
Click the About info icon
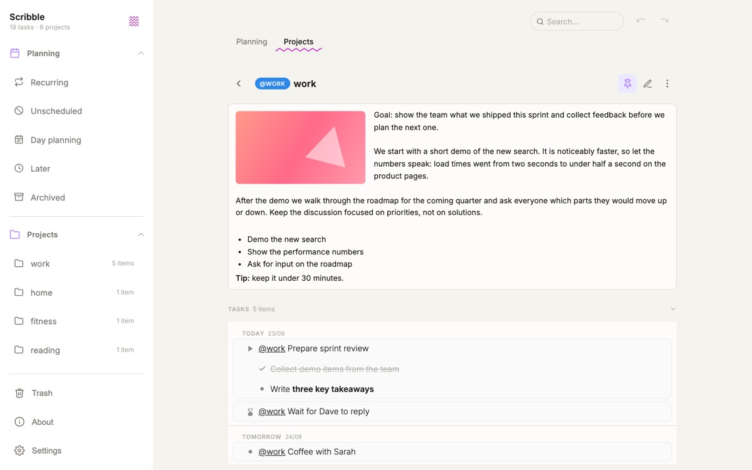tap(19, 422)
